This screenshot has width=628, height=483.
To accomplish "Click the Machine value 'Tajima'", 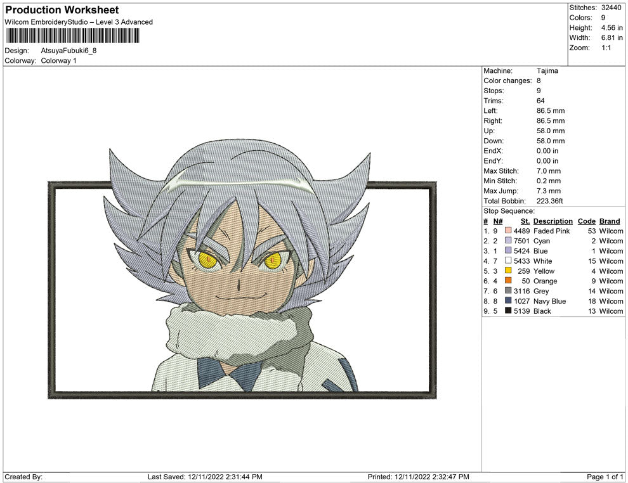I will (547, 70).
